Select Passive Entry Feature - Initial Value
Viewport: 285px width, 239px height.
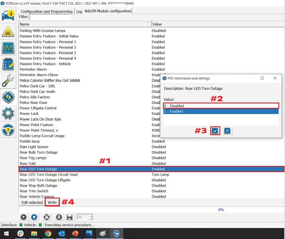pyautogui.click(x=152, y=36)
